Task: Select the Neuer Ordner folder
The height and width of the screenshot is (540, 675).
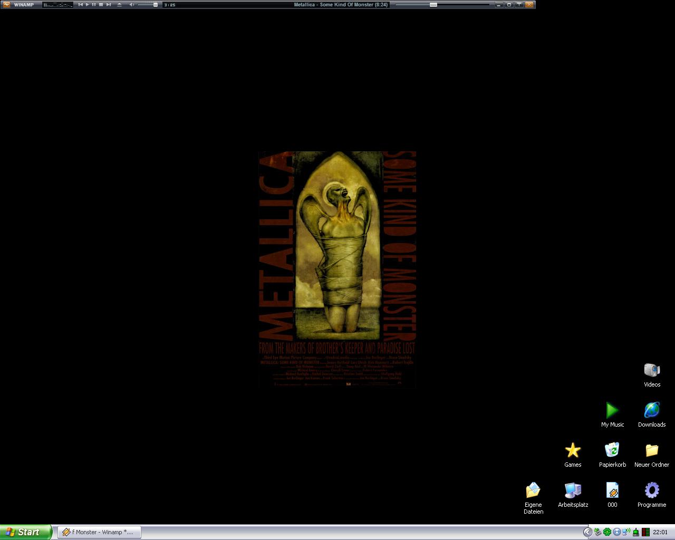Action: tap(652, 455)
